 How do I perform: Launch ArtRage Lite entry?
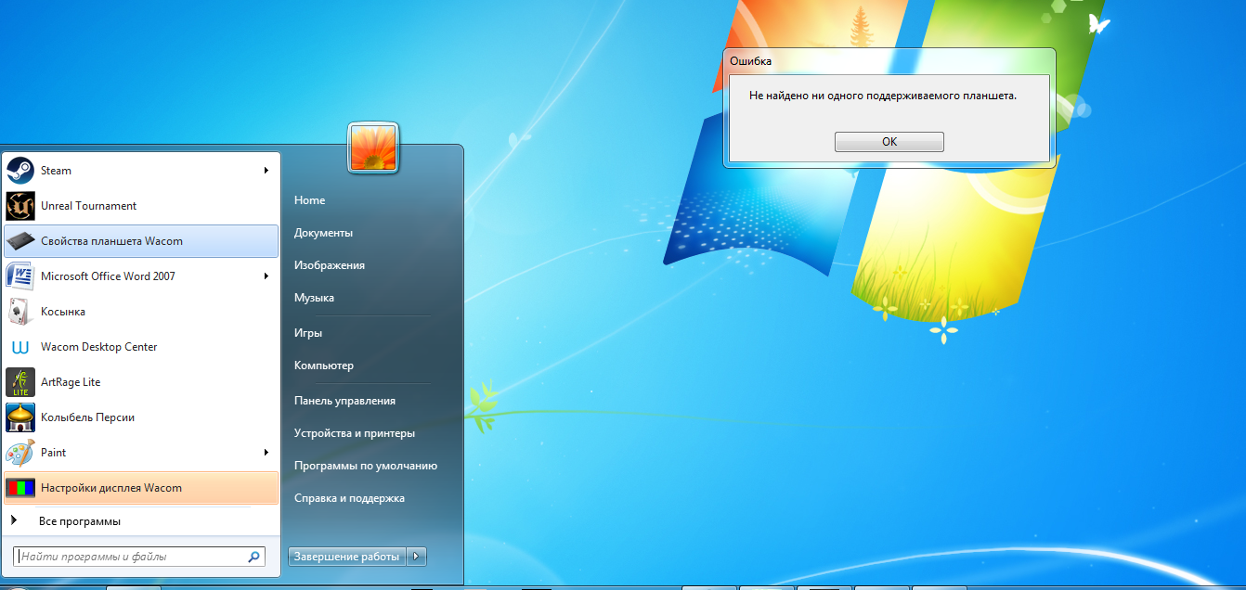(141, 382)
